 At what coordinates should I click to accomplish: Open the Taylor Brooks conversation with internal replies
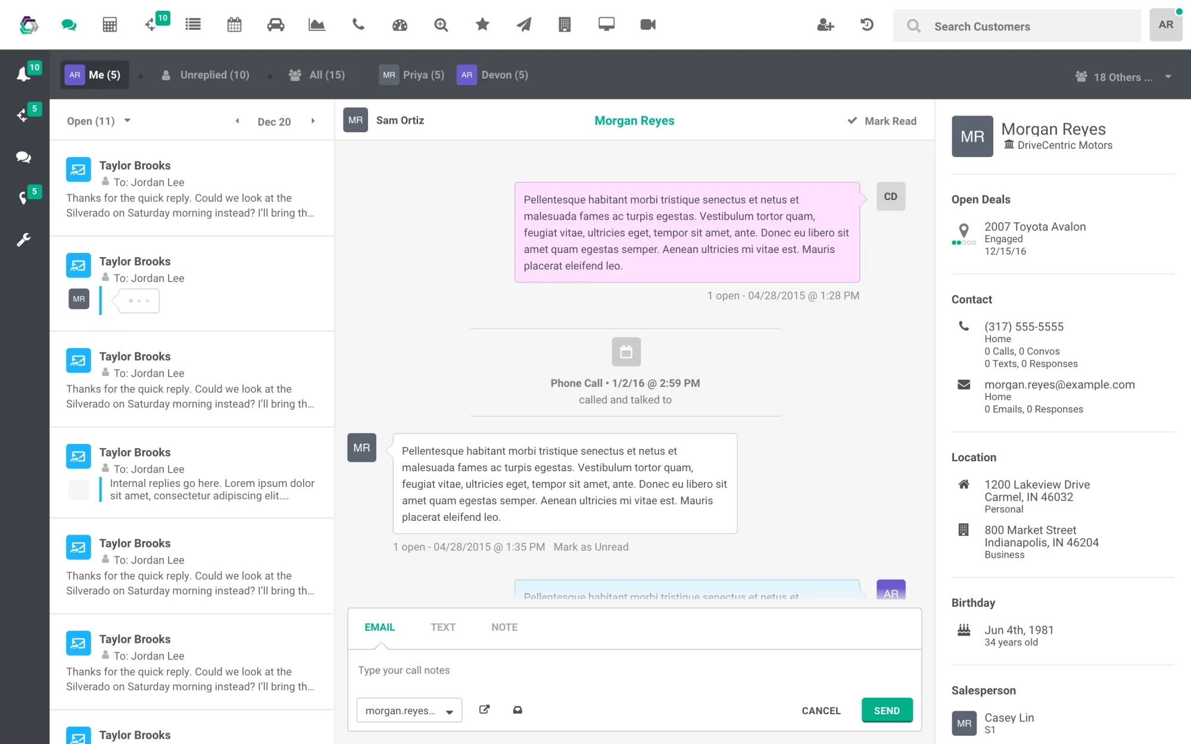coord(192,473)
